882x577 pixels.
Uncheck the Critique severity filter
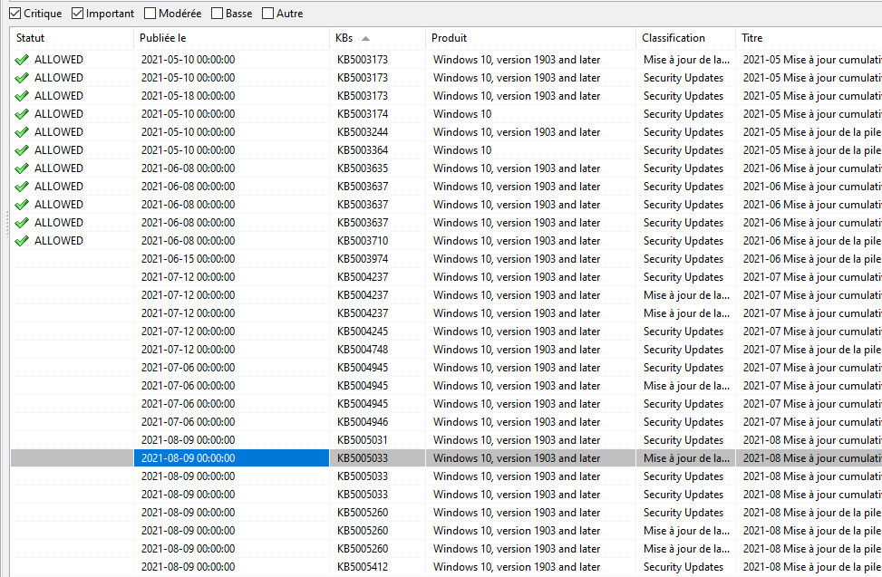(x=15, y=14)
